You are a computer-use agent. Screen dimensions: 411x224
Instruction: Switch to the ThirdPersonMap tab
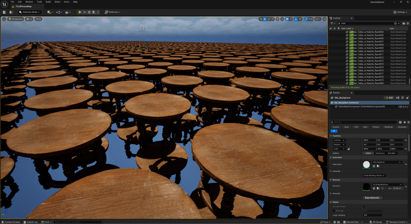(x=23, y=6)
